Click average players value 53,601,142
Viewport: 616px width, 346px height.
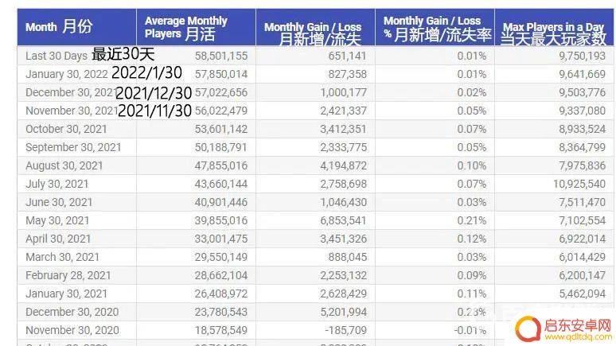[221, 129]
